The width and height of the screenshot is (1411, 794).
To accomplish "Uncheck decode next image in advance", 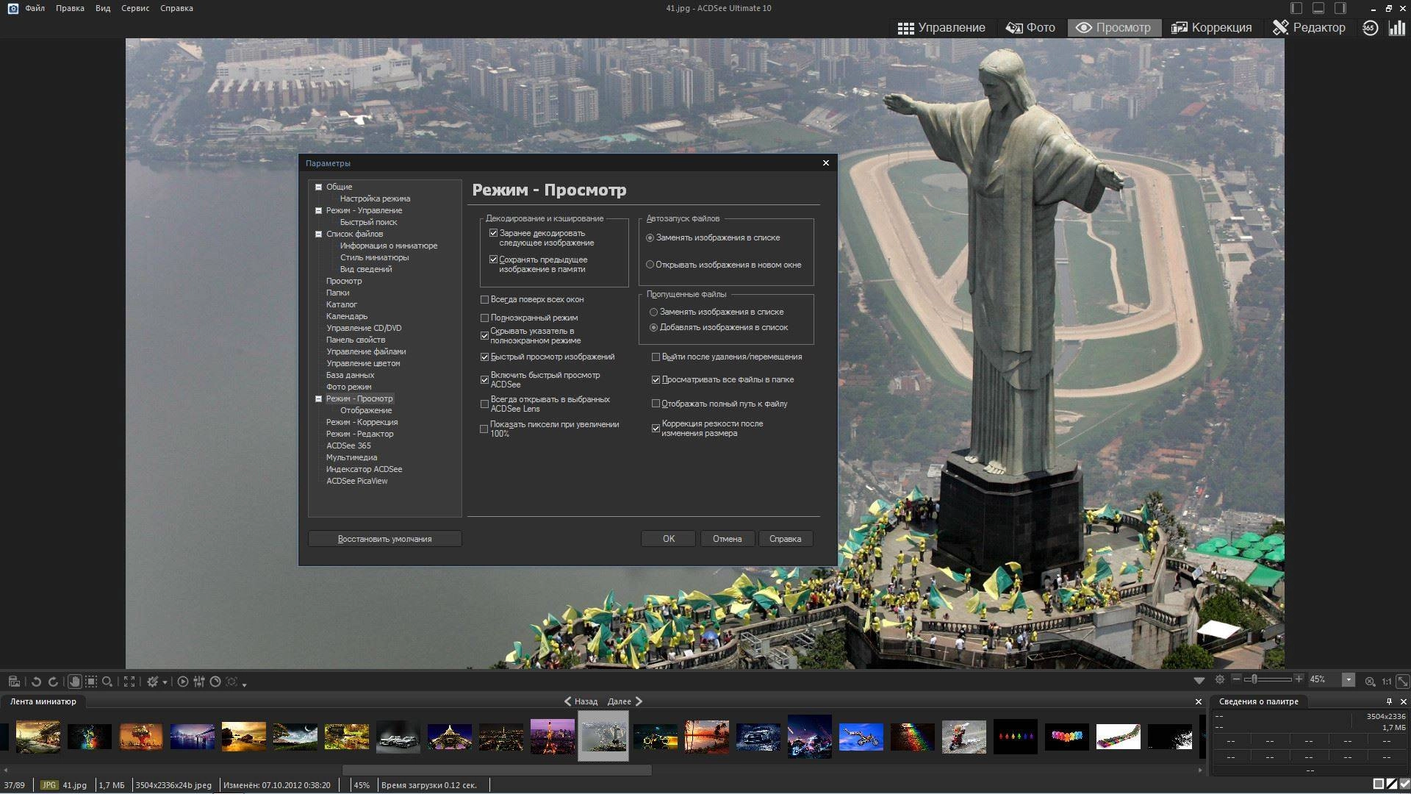I will (x=493, y=233).
